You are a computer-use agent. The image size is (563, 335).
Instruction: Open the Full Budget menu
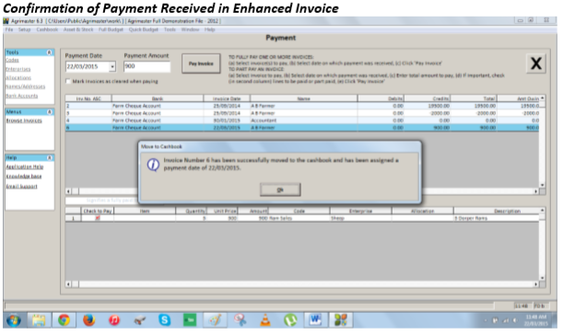point(111,29)
